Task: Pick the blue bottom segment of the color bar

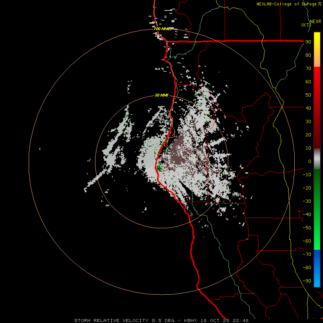Action: [x=317, y=268]
